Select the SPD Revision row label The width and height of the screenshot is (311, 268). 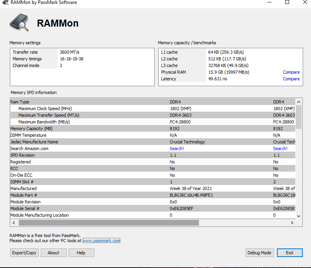[22, 155]
